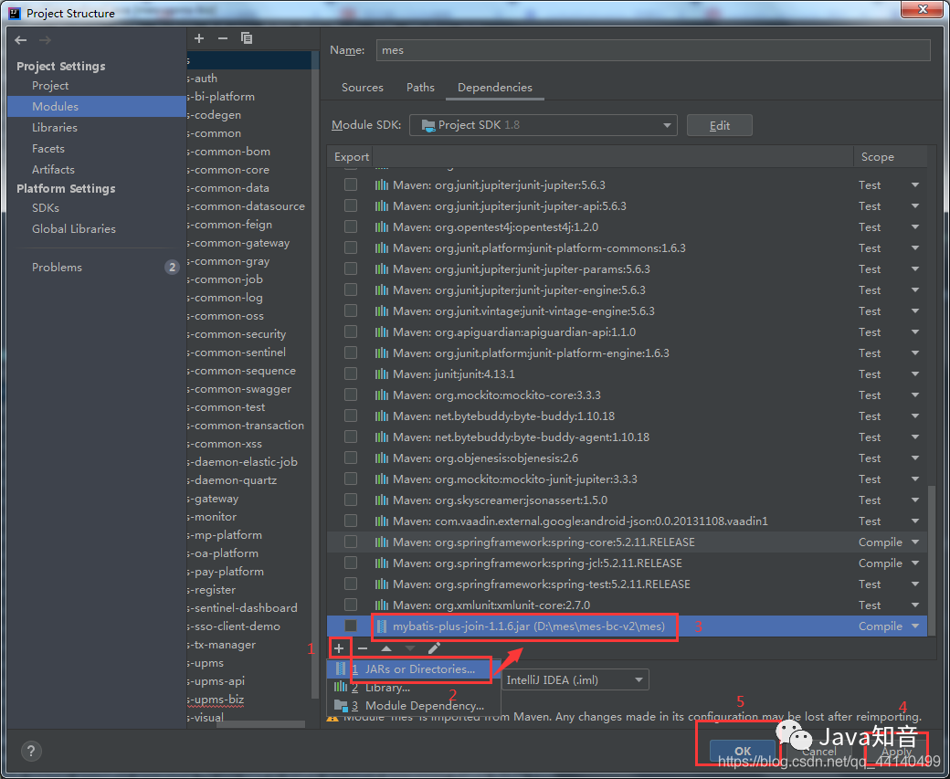Viewport: 950px width, 779px height.
Task: Open Global Libraries settings
Action: pos(74,229)
